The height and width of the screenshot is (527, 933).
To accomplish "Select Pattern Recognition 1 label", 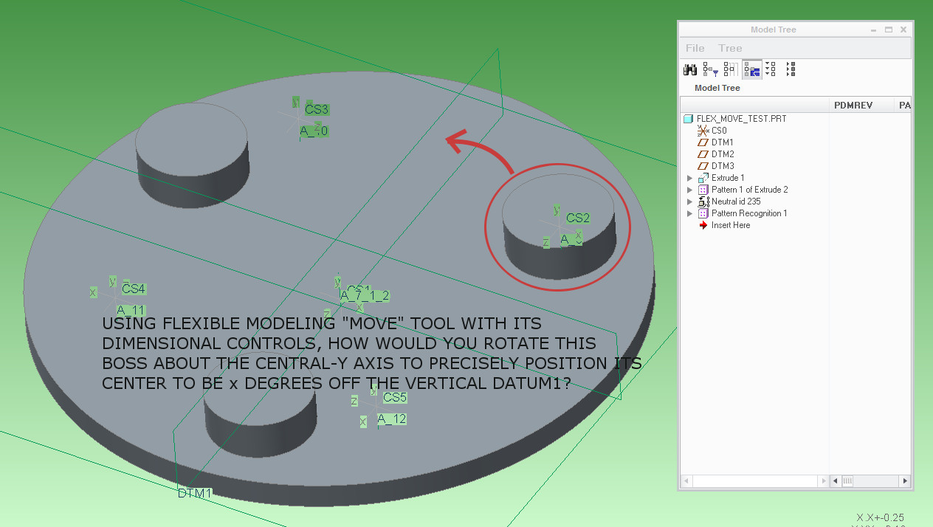I will pos(749,213).
